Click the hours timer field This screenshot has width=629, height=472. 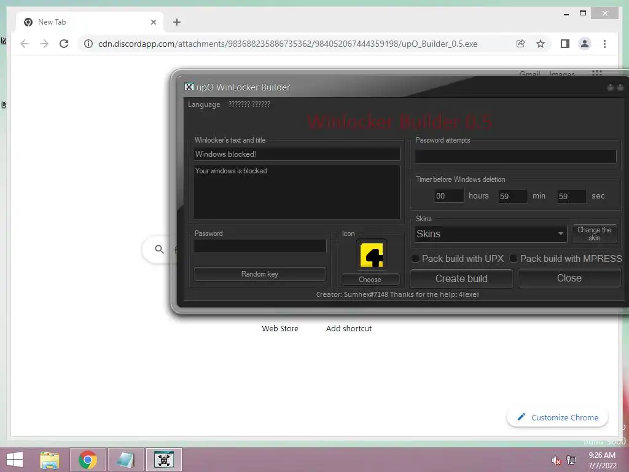449,196
